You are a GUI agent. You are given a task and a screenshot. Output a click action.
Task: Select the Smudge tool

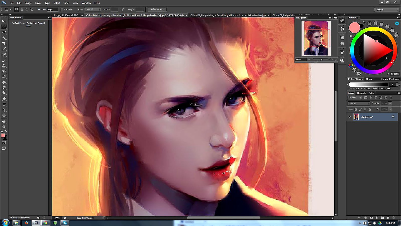4,88
